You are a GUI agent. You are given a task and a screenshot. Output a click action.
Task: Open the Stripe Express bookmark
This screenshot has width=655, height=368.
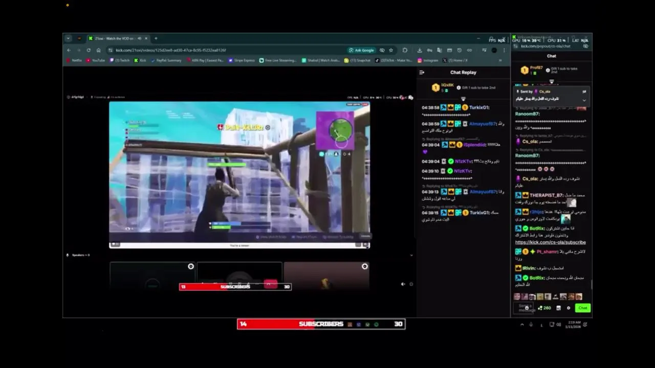242,60
